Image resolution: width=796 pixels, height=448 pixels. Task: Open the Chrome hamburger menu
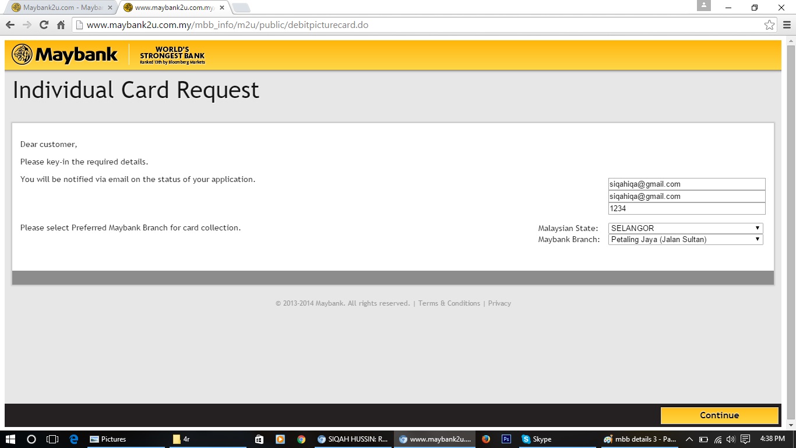tap(787, 25)
